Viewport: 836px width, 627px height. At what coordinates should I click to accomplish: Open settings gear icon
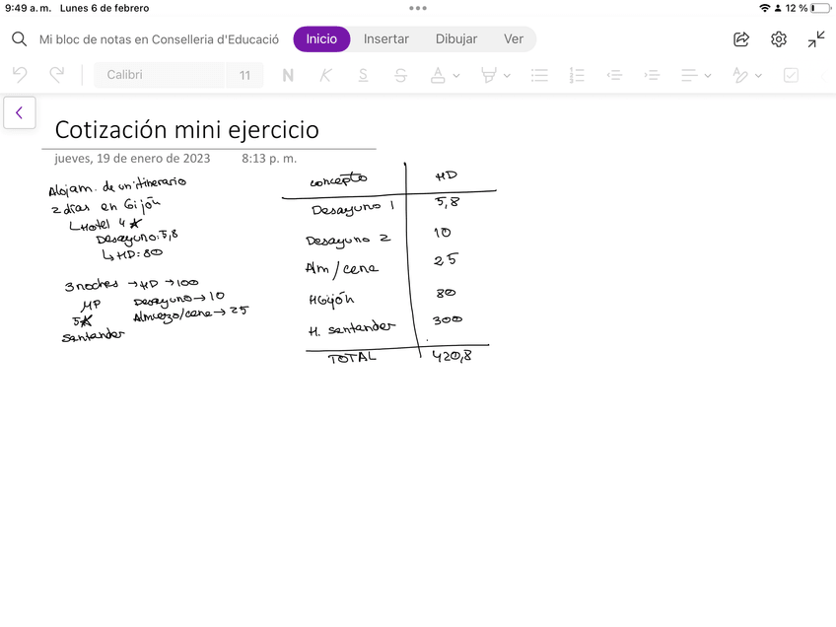point(779,39)
